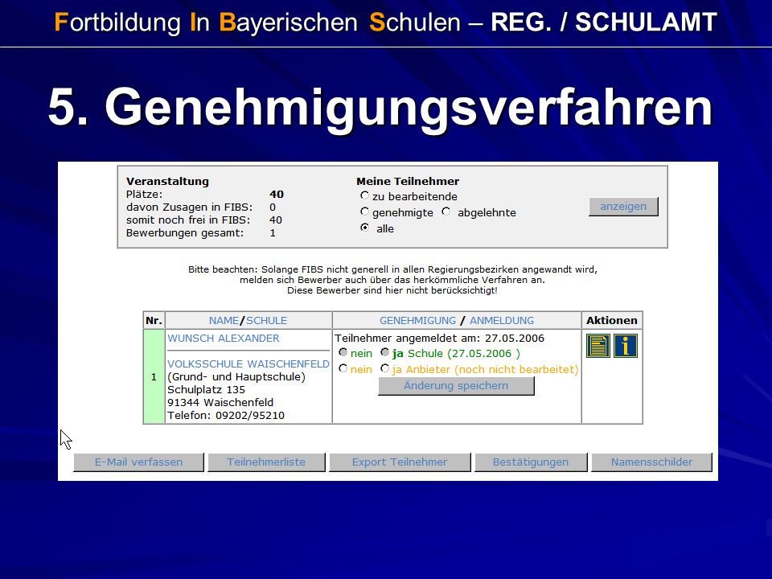Click the phone text 'Telefon: 09202/95210'
Image resolution: width=772 pixels, height=579 pixels.
pyautogui.click(x=226, y=416)
